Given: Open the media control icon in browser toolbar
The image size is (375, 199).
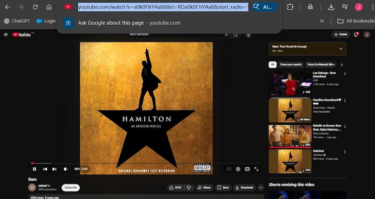Looking at the screenshot, I should point(345,7).
